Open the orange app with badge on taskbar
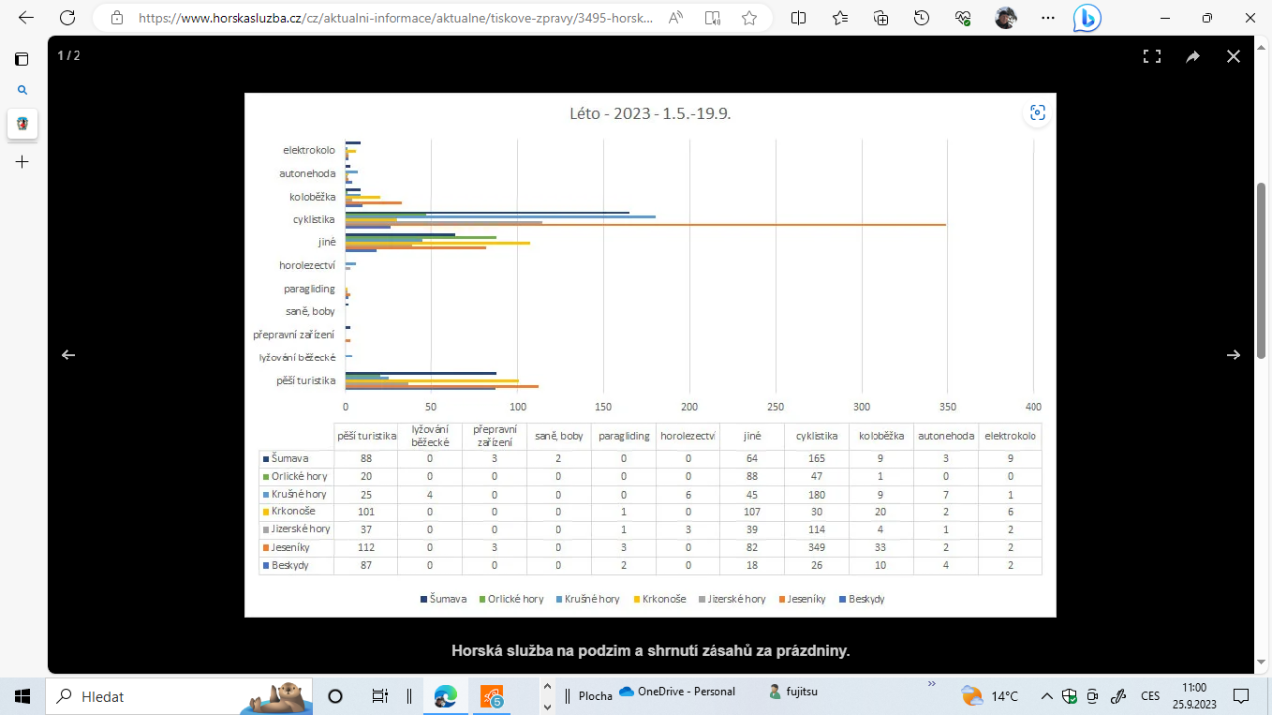 (492, 696)
